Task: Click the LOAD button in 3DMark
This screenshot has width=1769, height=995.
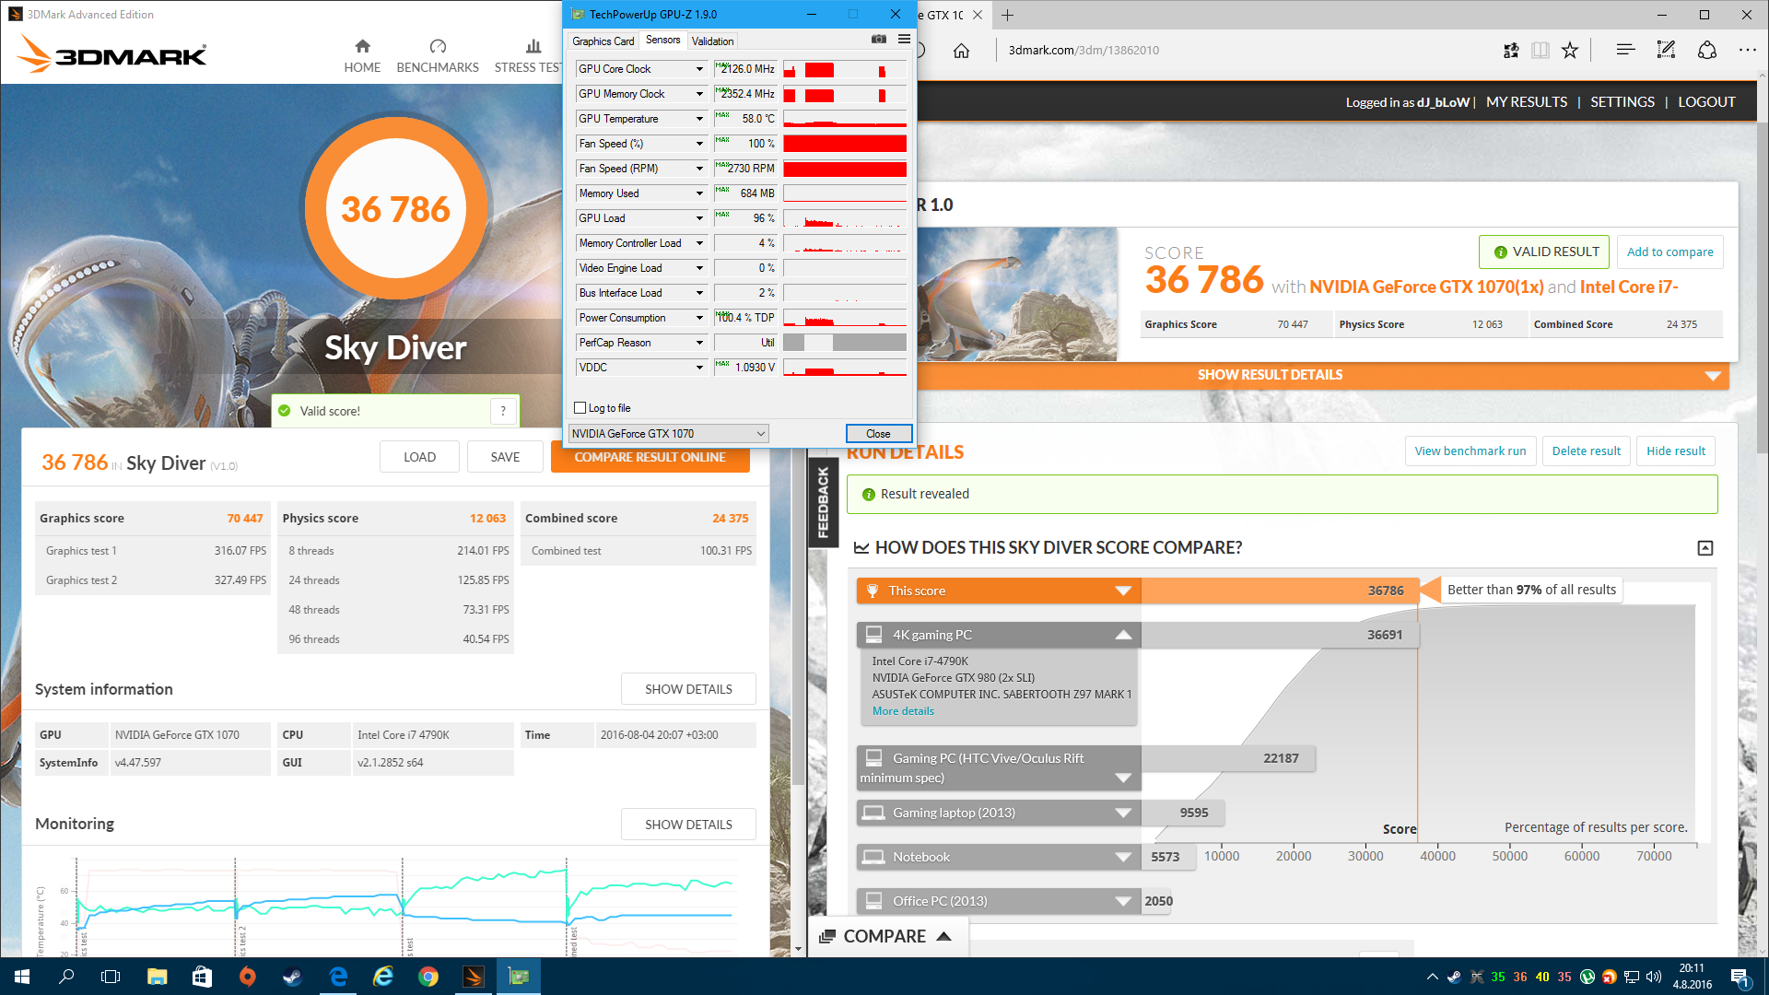Action: click(x=419, y=457)
